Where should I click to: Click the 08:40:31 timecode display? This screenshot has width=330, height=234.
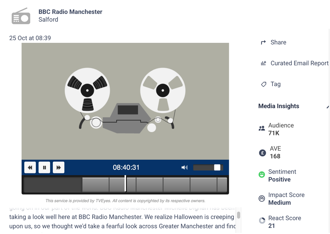(x=126, y=167)
